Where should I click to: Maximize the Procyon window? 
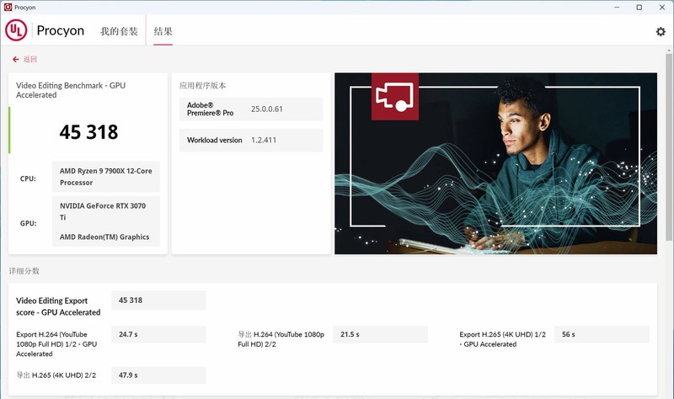(639, 8)
